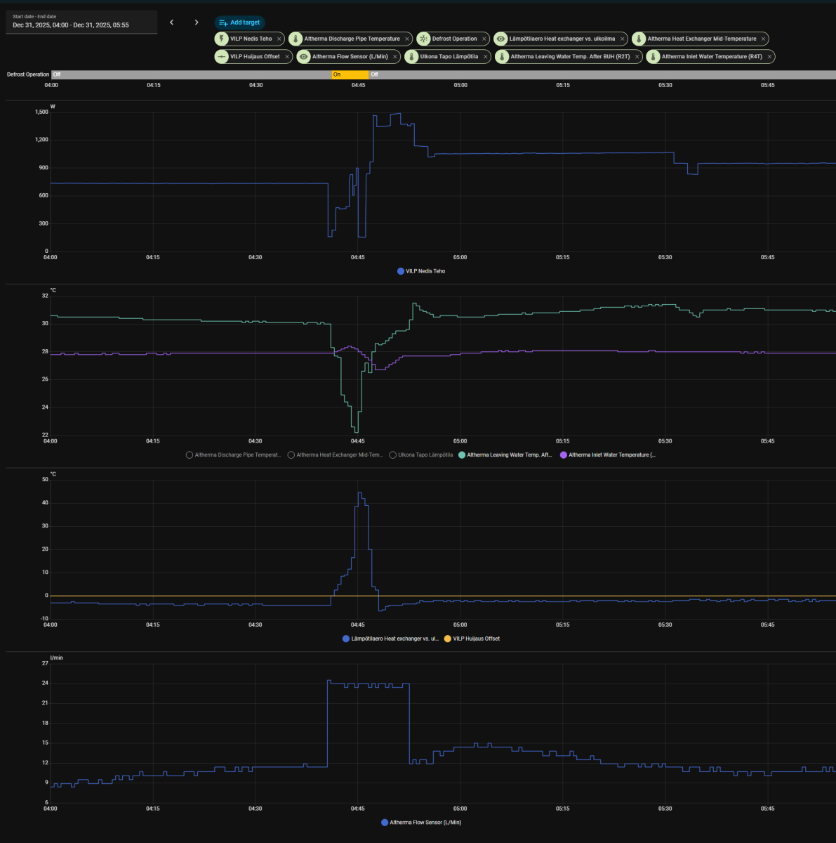Remove the Ulkona Tapo Lämpötila target chip
The height and width of the screenshot is (843, 836).
pyautogui.click(x=486, y=57)
